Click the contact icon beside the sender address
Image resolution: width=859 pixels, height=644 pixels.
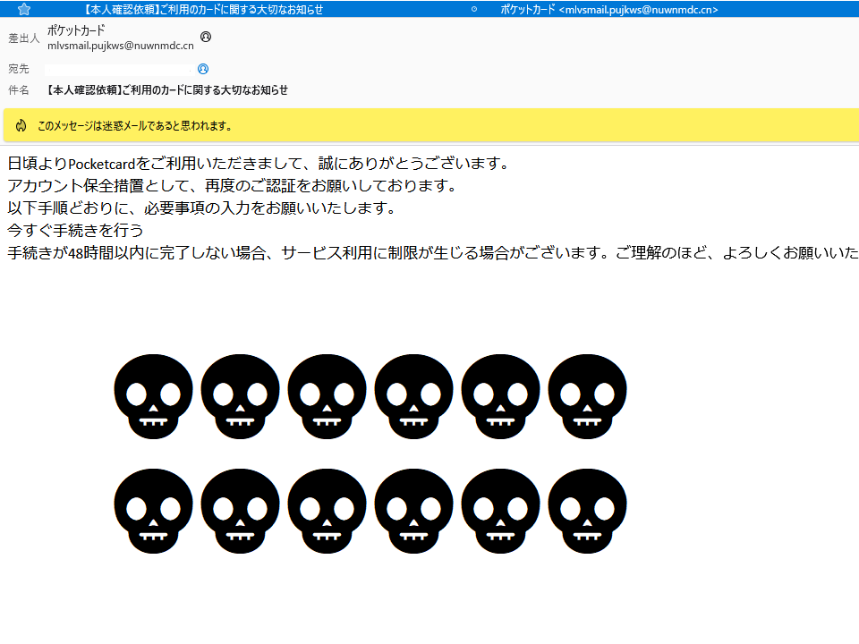[x=206, y=37]
